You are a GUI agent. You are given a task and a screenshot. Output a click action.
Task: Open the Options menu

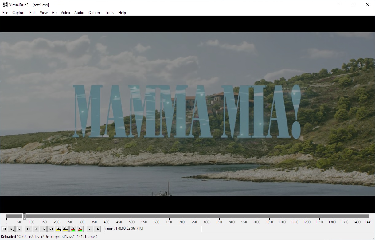[95, 13]
